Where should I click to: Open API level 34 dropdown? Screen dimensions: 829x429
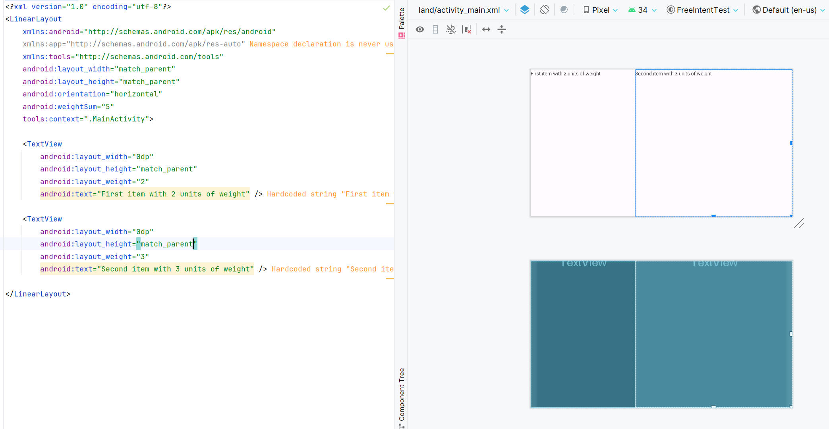point(642,10)
